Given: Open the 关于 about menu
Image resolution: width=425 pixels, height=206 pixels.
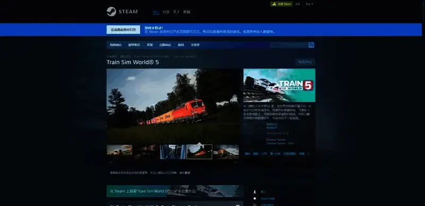Looking at the screenshot, I should click(176, 12).
